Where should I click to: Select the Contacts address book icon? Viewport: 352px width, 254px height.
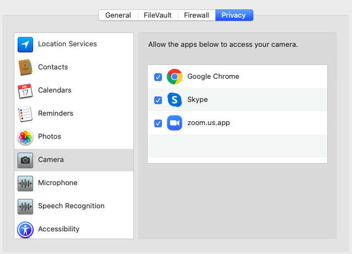click(x=26, y=67)
